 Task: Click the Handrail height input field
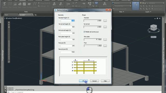tap(68, 21)
